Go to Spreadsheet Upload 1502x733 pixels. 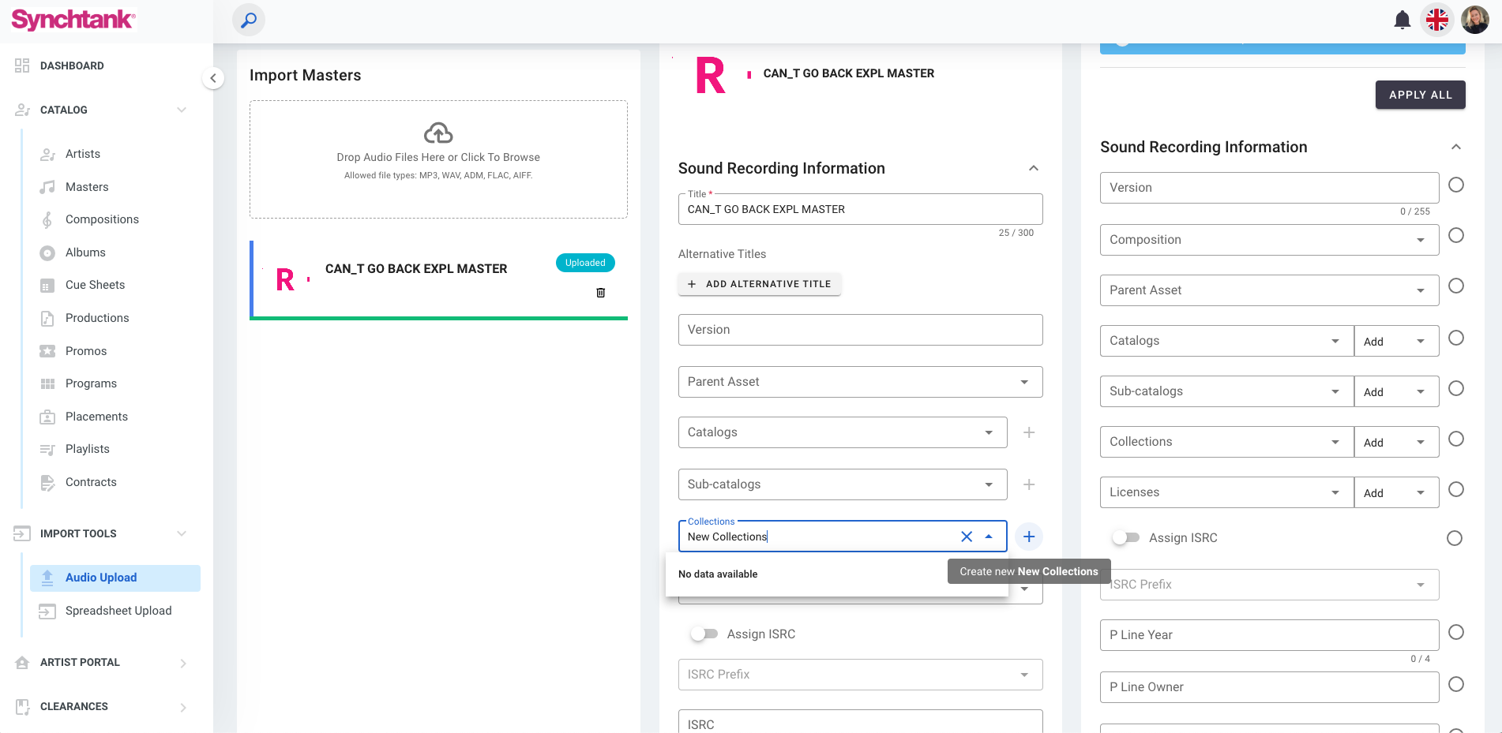(118, 611)
